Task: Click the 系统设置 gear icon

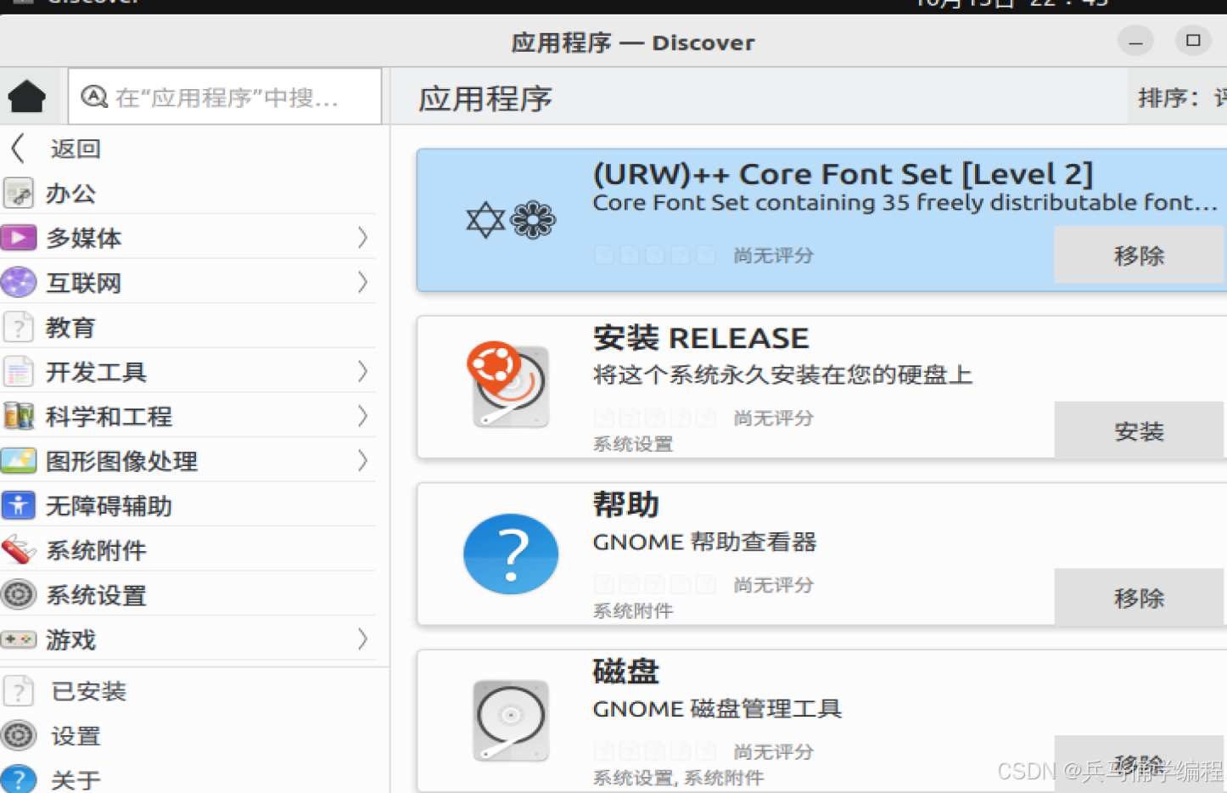Action: coord(19,594)
